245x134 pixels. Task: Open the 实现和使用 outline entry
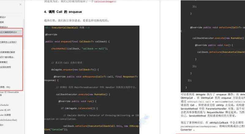coord(6,67)
